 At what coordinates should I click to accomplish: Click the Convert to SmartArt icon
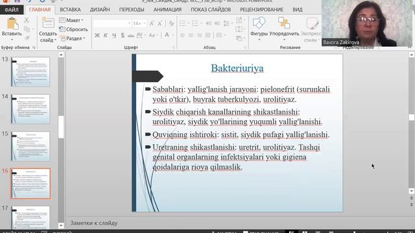239,39
